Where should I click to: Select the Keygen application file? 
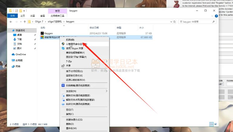48,33
